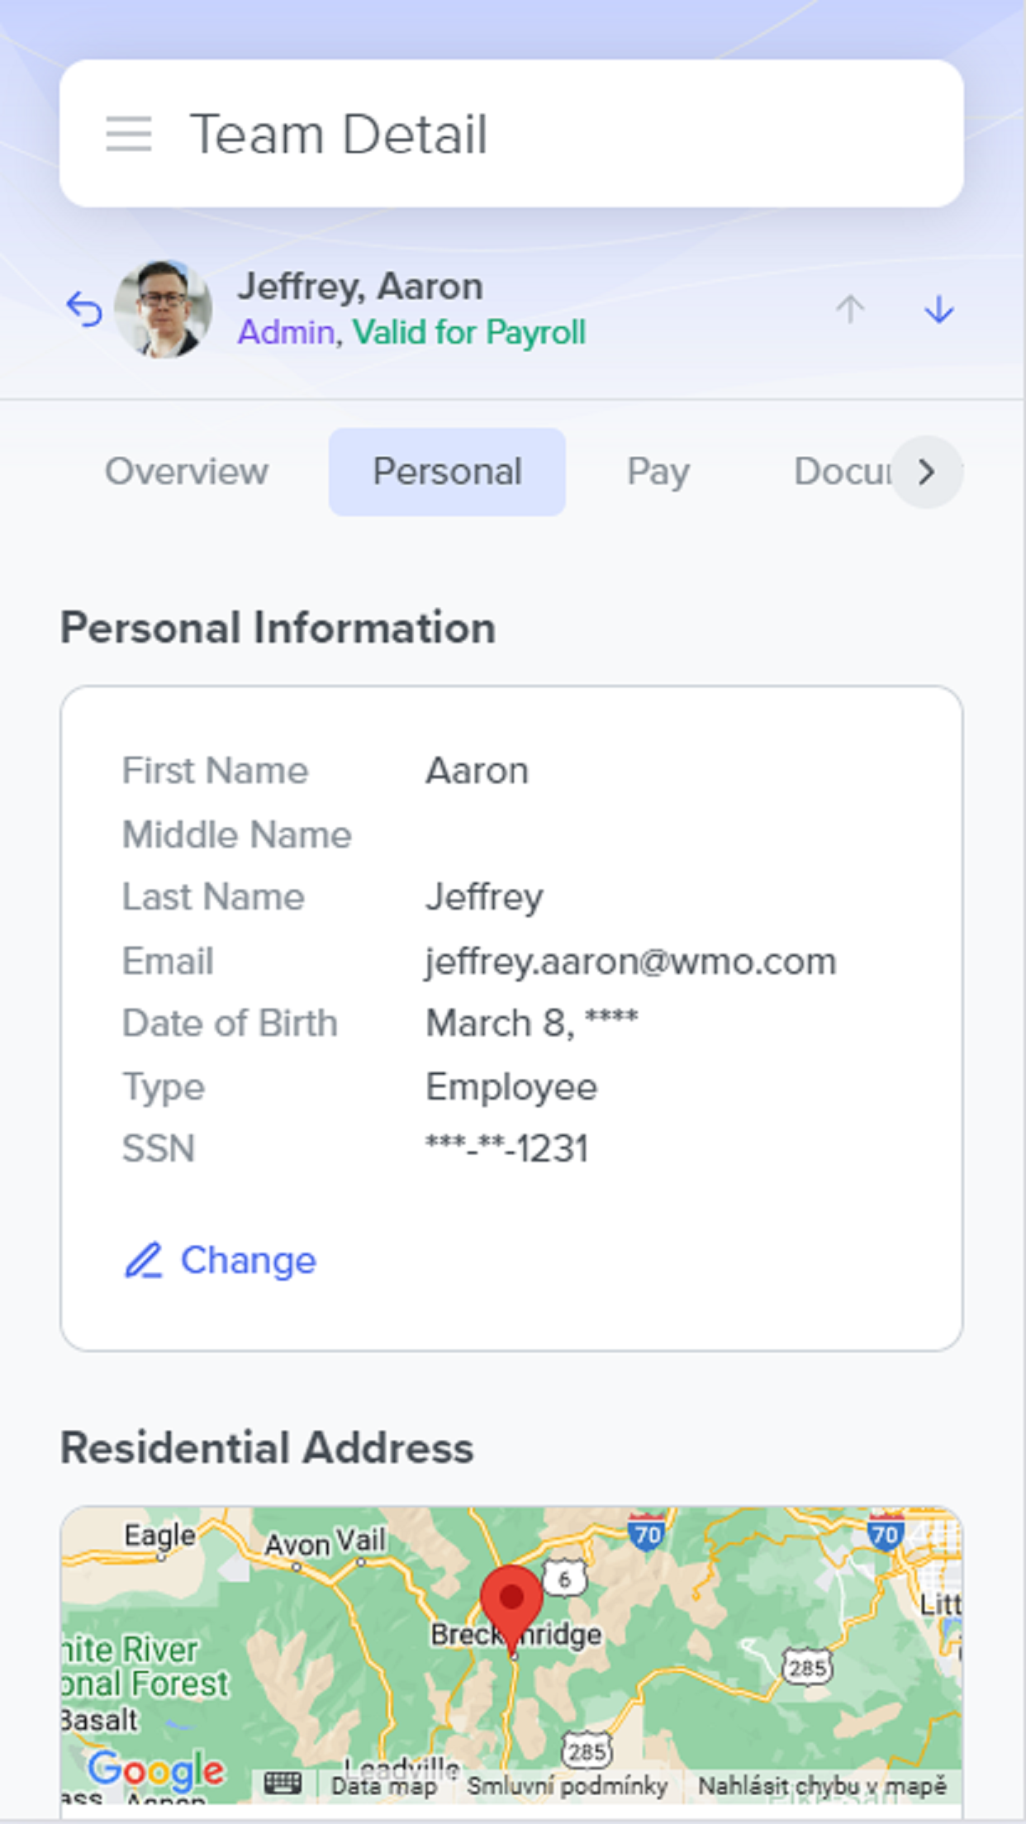Click the email jeffrey.aaron@wmo.com

[x=631, y=962]
